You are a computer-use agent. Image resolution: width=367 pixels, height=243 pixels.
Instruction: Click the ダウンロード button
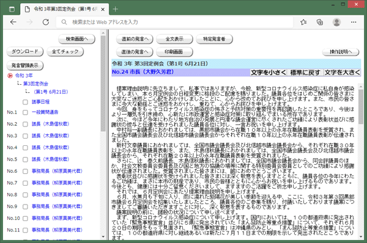(25, 52)
